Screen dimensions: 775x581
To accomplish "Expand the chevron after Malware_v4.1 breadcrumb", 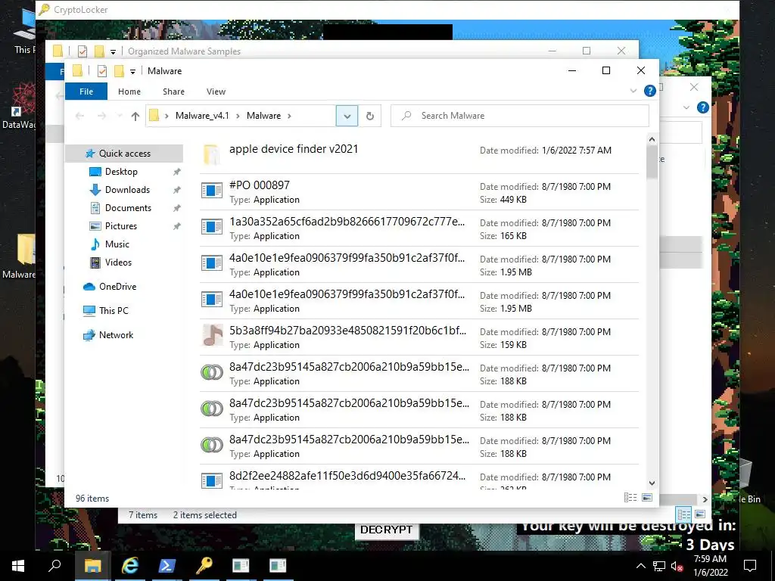I will tap(238, 116).
